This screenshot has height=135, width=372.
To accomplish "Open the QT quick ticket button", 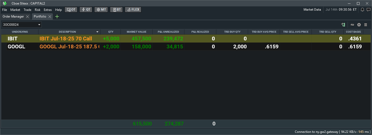I will [86, 10].
